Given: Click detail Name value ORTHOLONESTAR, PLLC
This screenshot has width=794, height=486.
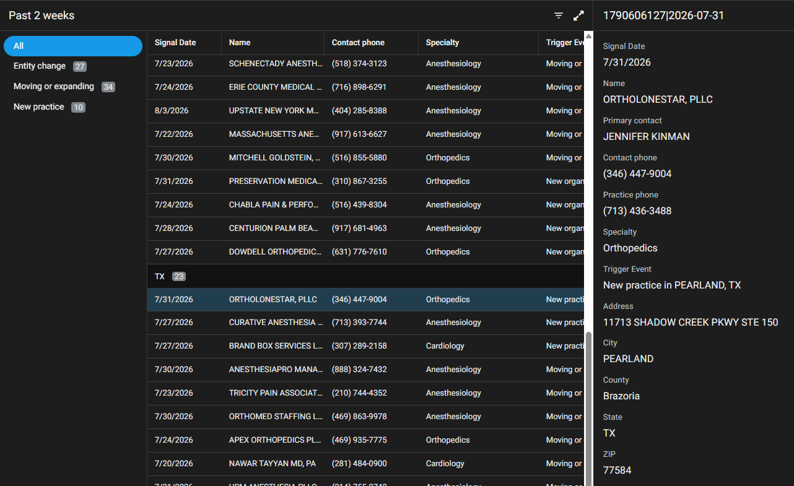Looking at the screenshot, I should (x=658, y=100).
